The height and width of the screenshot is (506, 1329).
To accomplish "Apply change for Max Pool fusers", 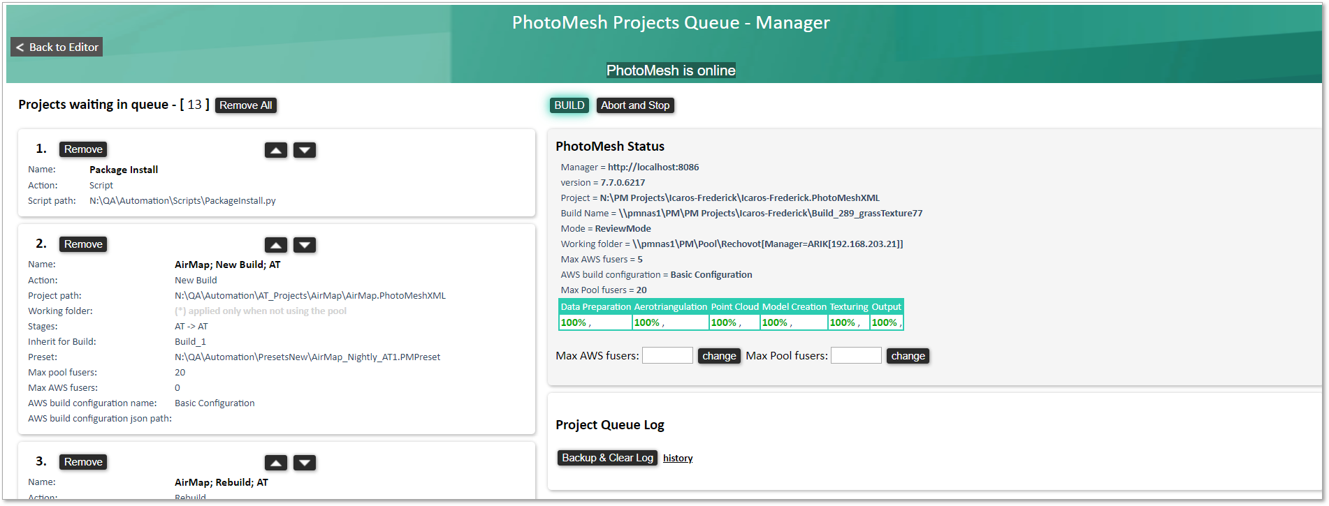I will pos(908,356).
